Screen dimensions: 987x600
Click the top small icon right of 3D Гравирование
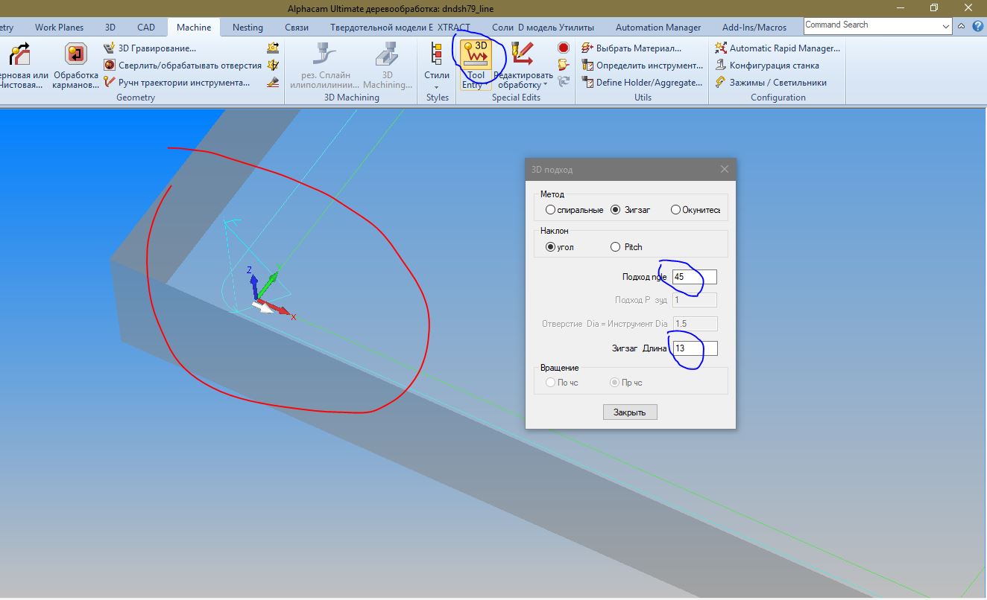point(273,48)
